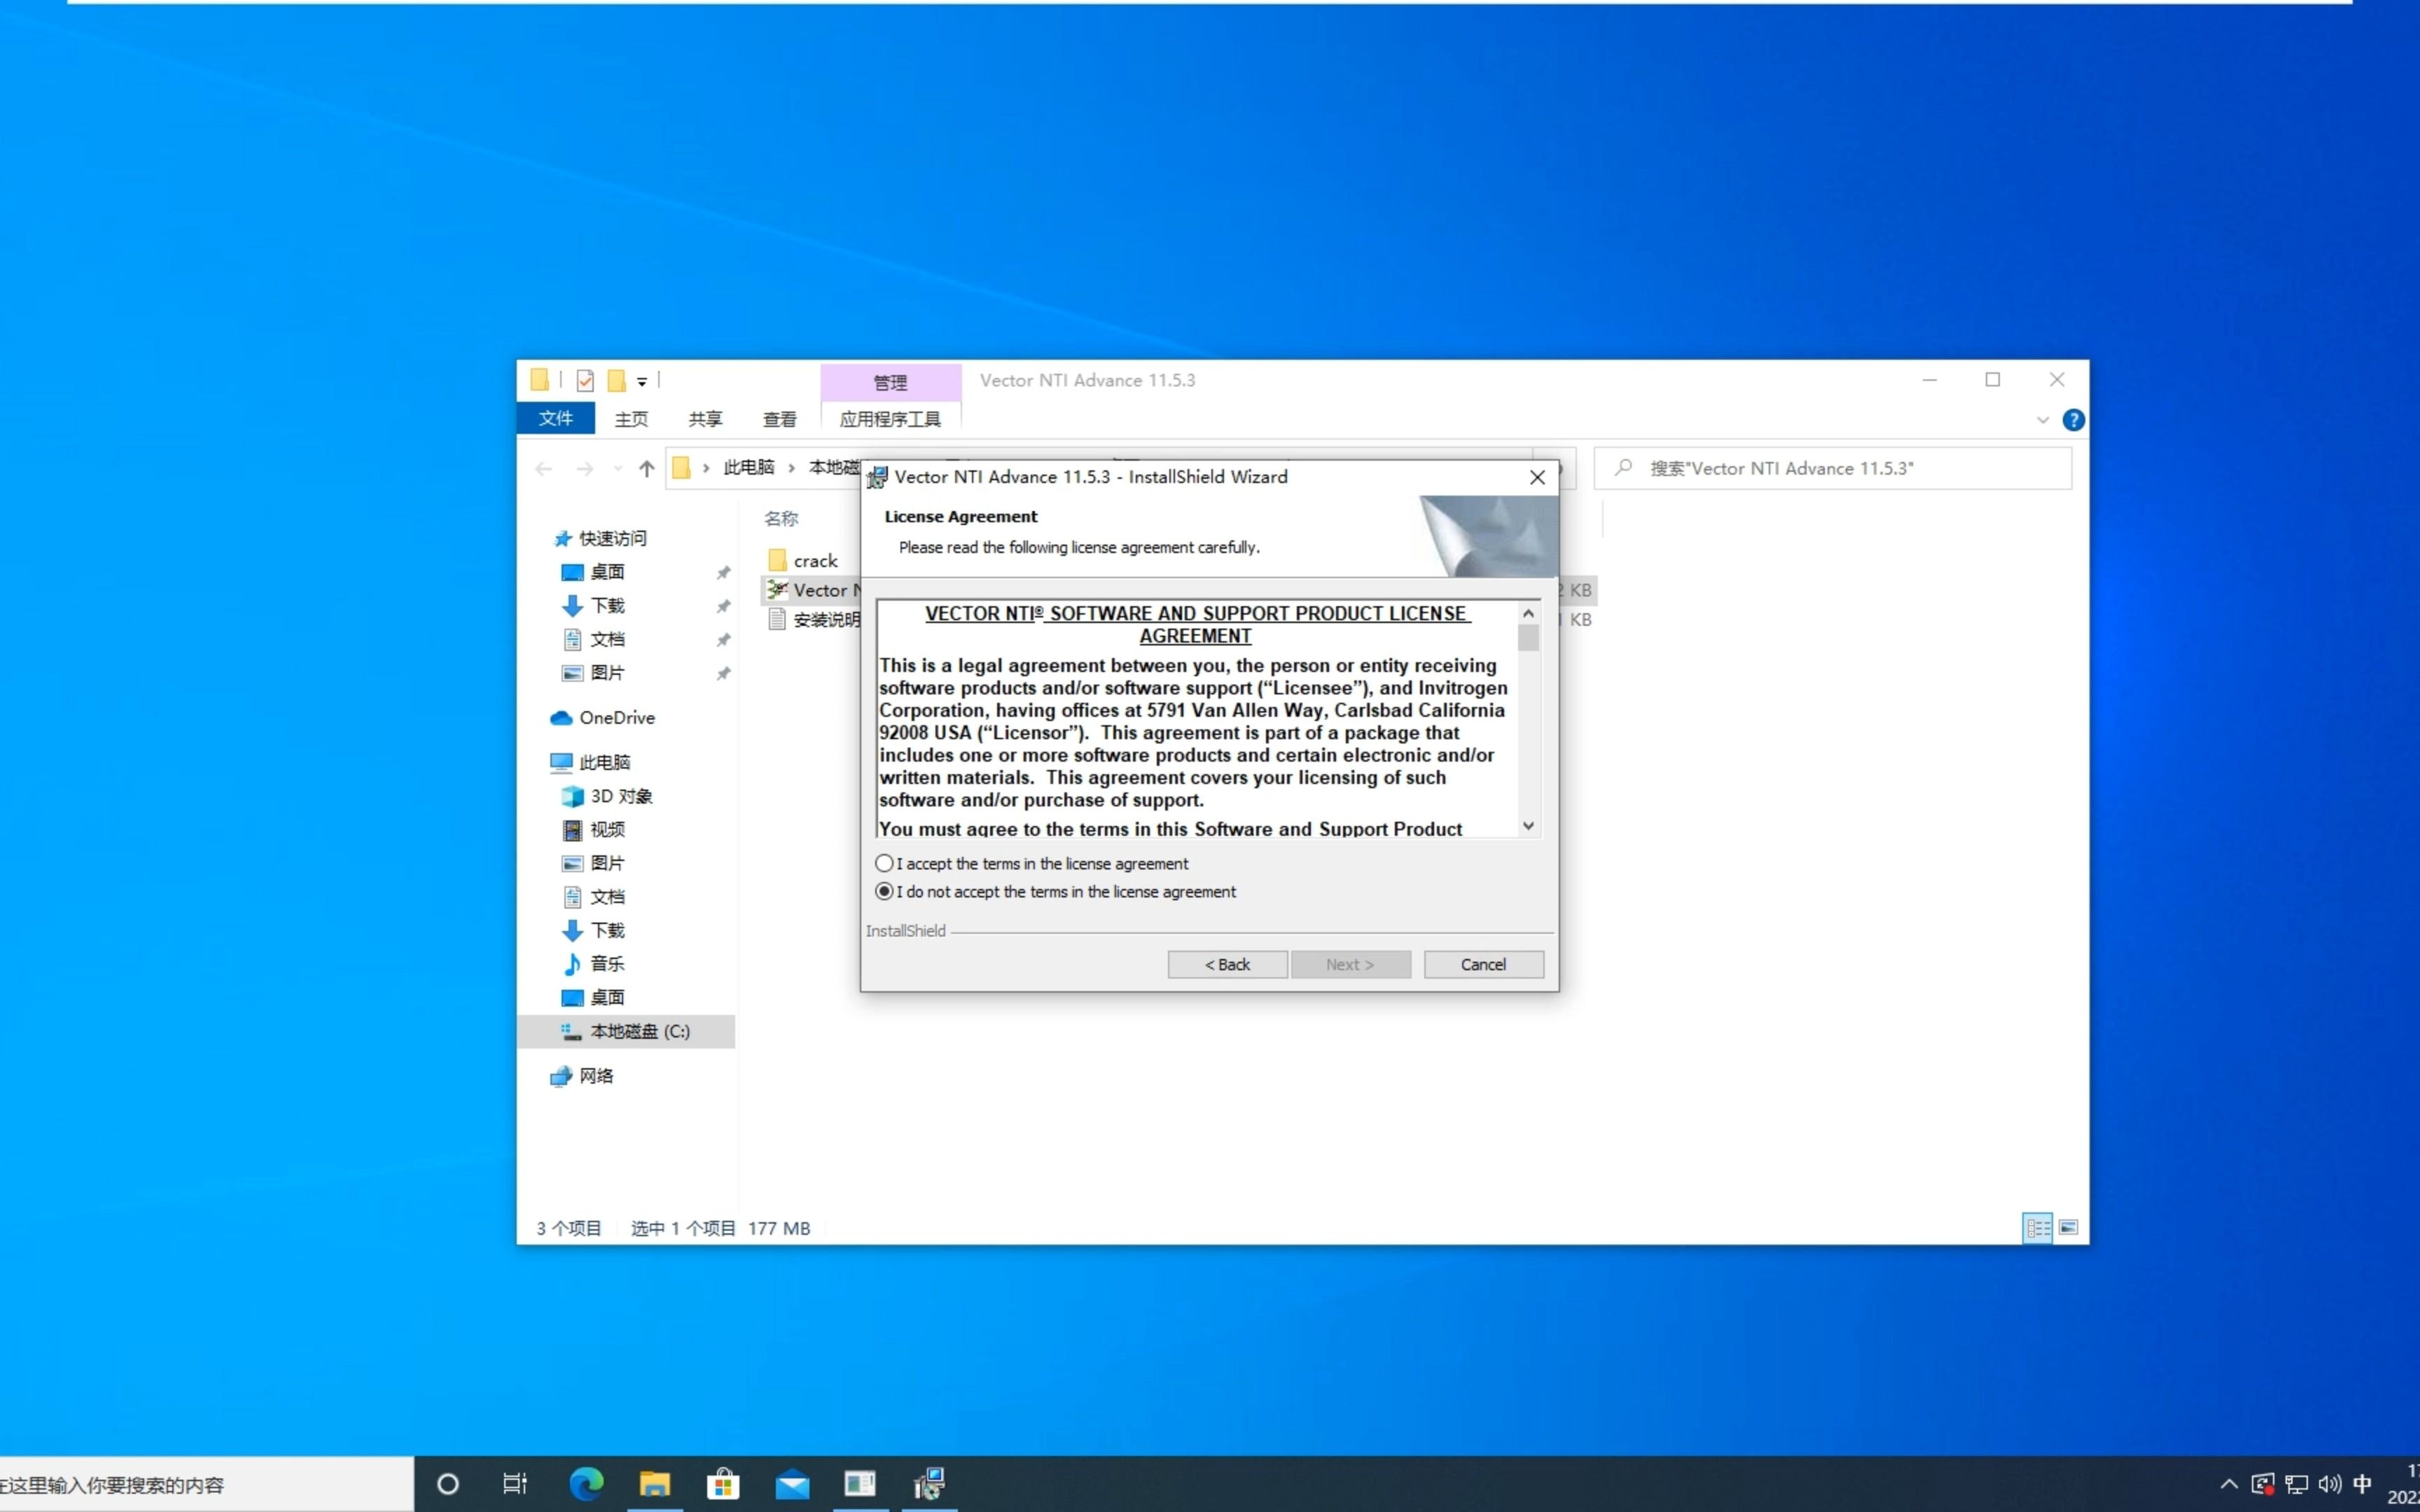
Task: Click the Explorer back navigation arrow
Action: 544,468
